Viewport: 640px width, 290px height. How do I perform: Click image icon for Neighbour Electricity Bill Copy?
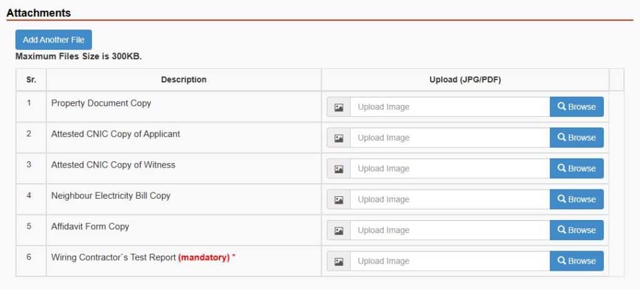tap(339, 199)
